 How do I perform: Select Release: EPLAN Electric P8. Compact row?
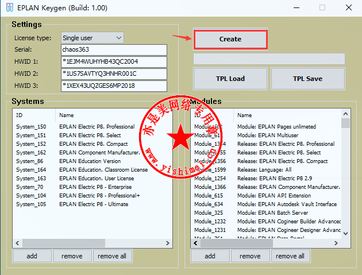pyautogui.click(x=266, y=161)
